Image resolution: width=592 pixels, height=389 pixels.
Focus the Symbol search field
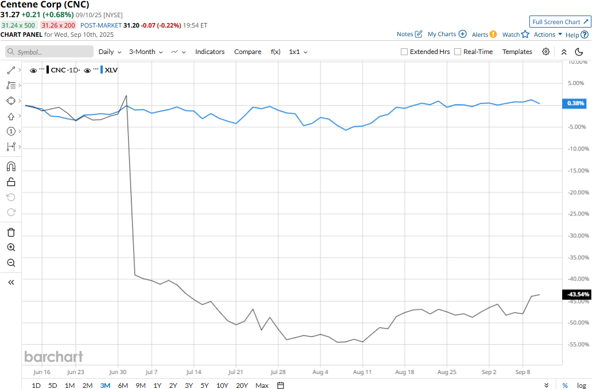49,52
